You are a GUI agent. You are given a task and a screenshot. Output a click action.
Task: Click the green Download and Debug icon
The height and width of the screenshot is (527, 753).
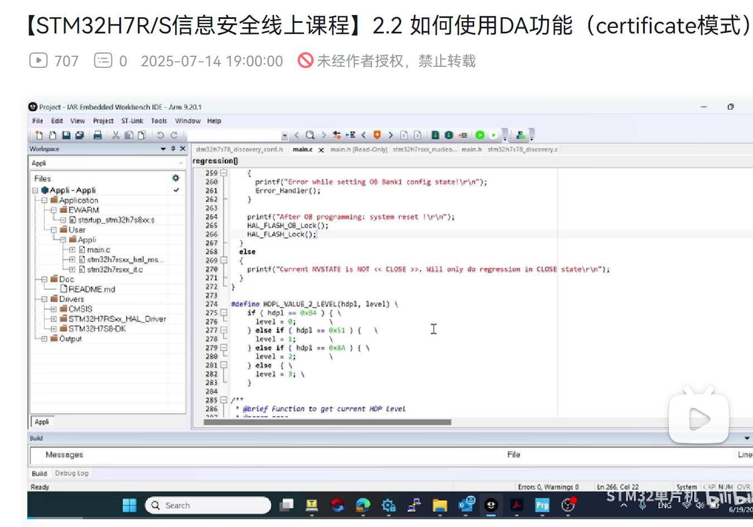480,135
